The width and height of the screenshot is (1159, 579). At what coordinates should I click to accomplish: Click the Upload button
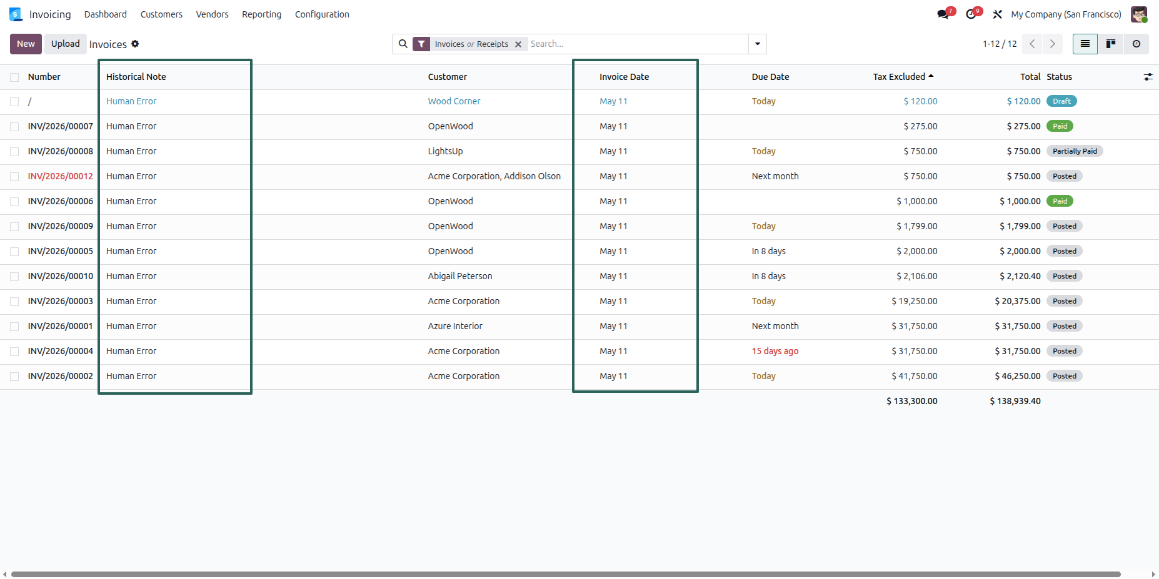pos(66,44)
